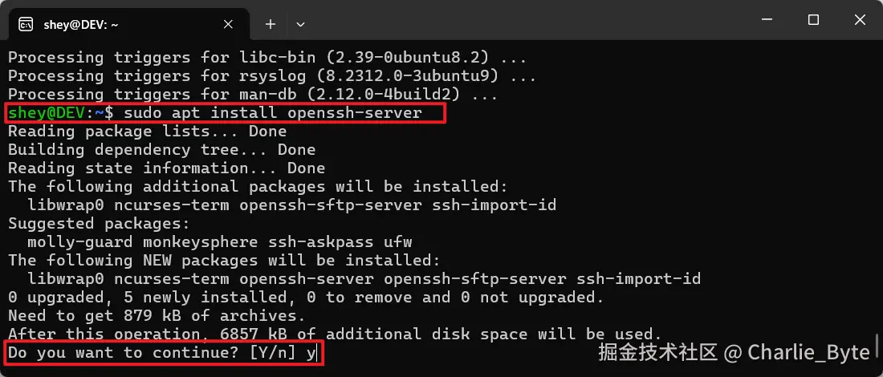Click the Reading package lists Done line
The image size is (883, 377).
tap(147, 132)
